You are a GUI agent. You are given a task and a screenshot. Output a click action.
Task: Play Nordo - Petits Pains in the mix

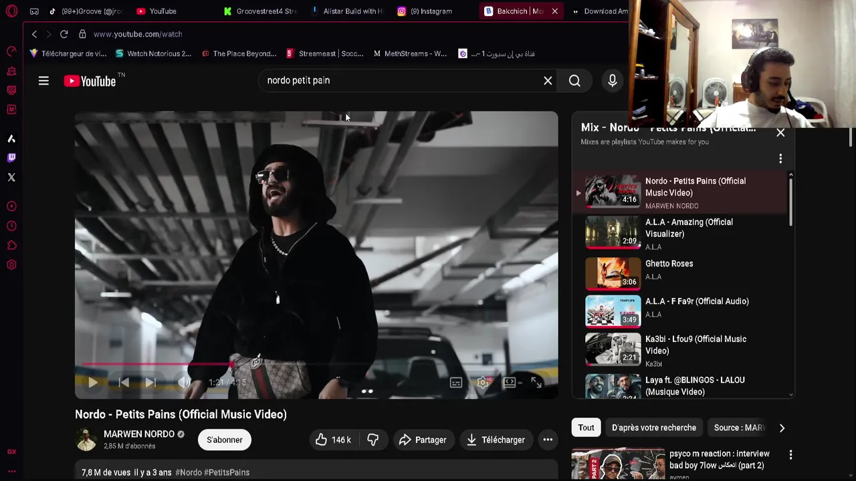tap(681, 192)
